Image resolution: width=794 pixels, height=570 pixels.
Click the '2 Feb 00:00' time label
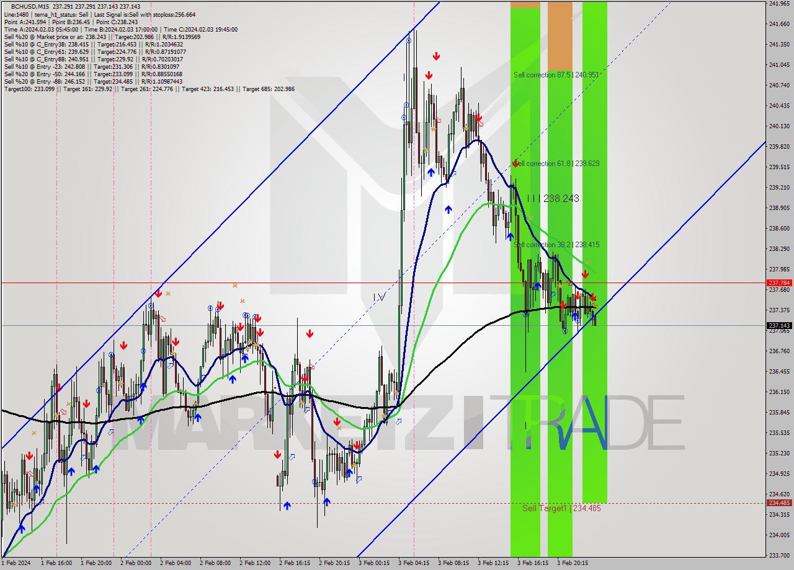tap(136, 563)
